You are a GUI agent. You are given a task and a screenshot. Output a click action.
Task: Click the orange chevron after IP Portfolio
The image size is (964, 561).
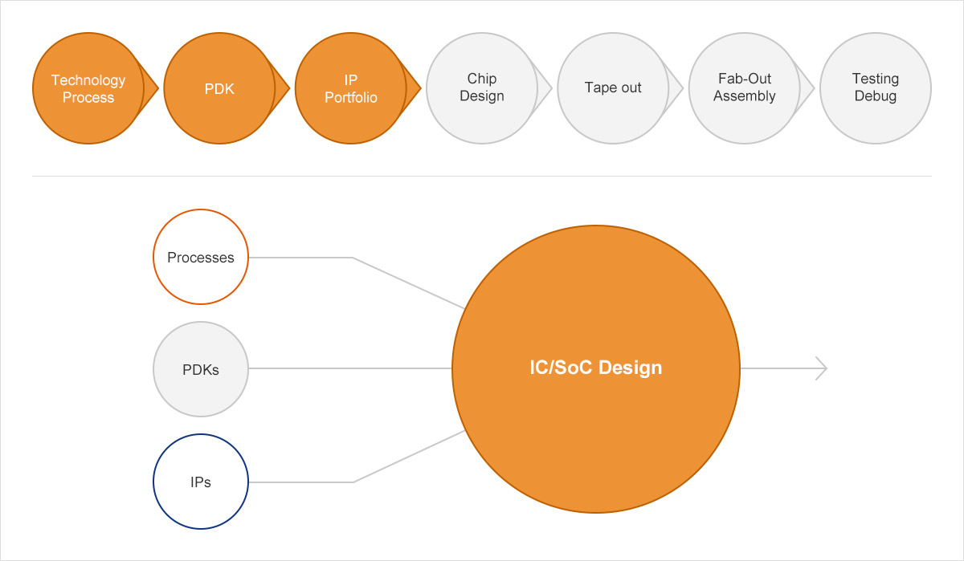(414, 88)
